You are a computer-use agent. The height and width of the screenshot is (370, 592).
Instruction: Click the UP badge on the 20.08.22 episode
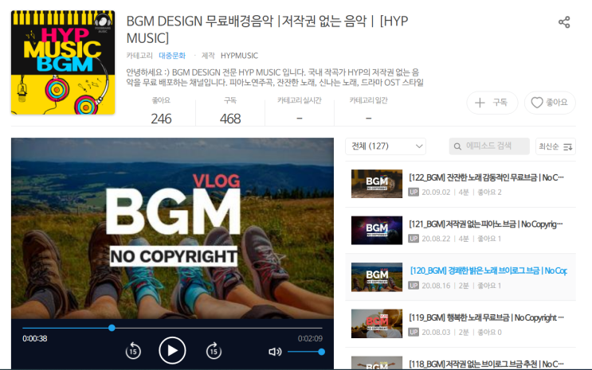(414, 239)
